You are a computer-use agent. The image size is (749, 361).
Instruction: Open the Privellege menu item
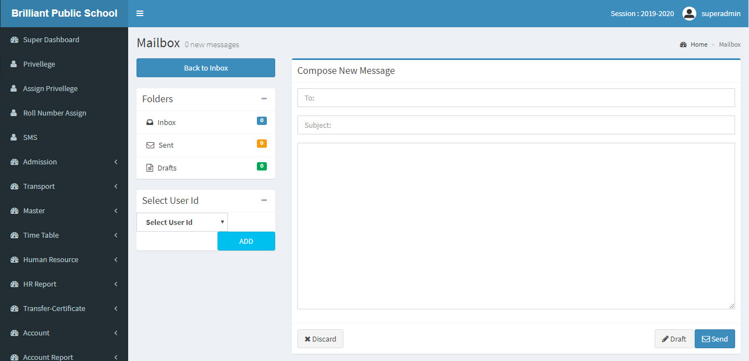point(39,64)
